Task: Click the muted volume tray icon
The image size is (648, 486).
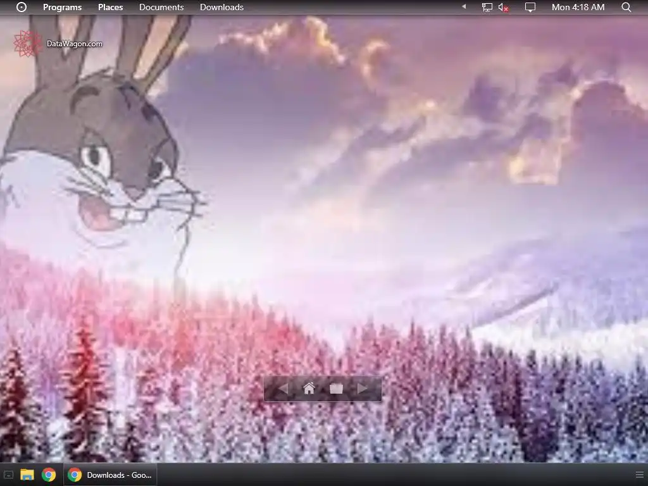Action: click(503, 7)
